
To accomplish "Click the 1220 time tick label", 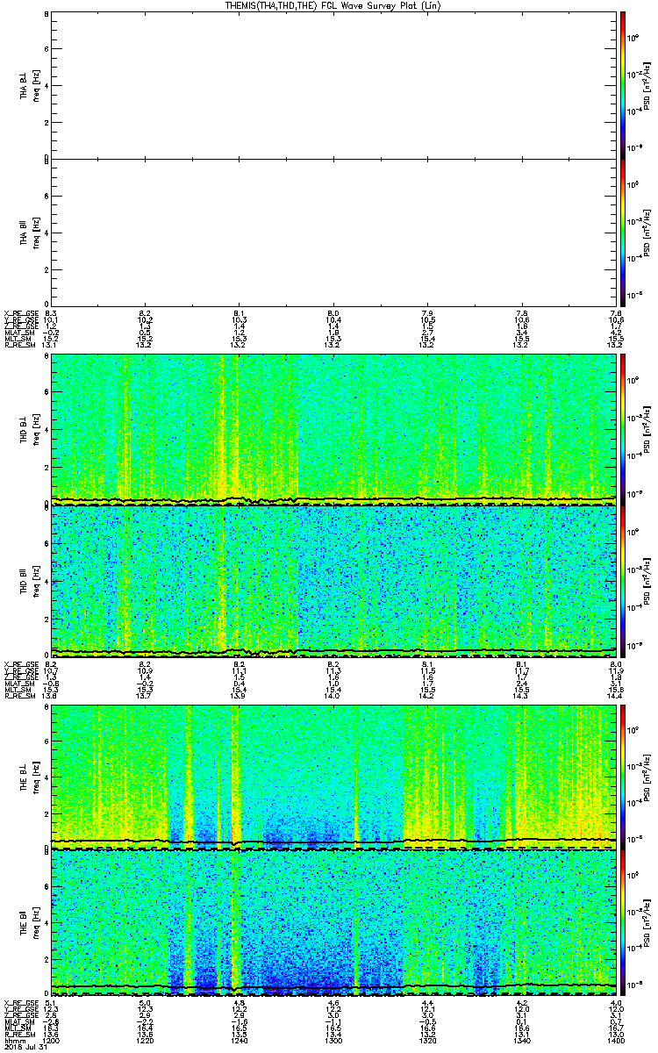I will coord(146,1039).
